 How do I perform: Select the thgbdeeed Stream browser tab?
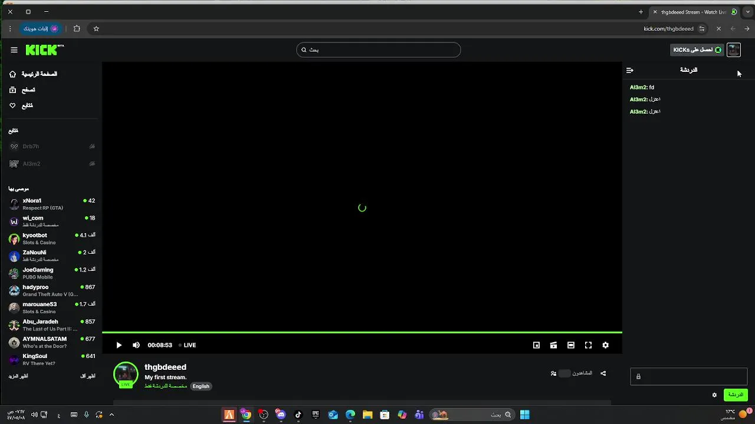coord(695,12)
